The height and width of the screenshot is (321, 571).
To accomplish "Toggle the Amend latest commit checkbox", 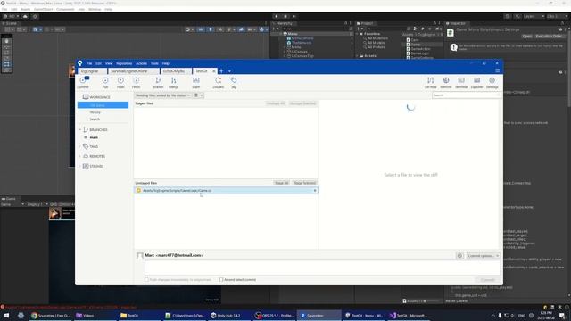I will click(x=221, y=280).
